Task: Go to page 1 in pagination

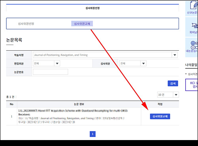Action: [93, 134]
